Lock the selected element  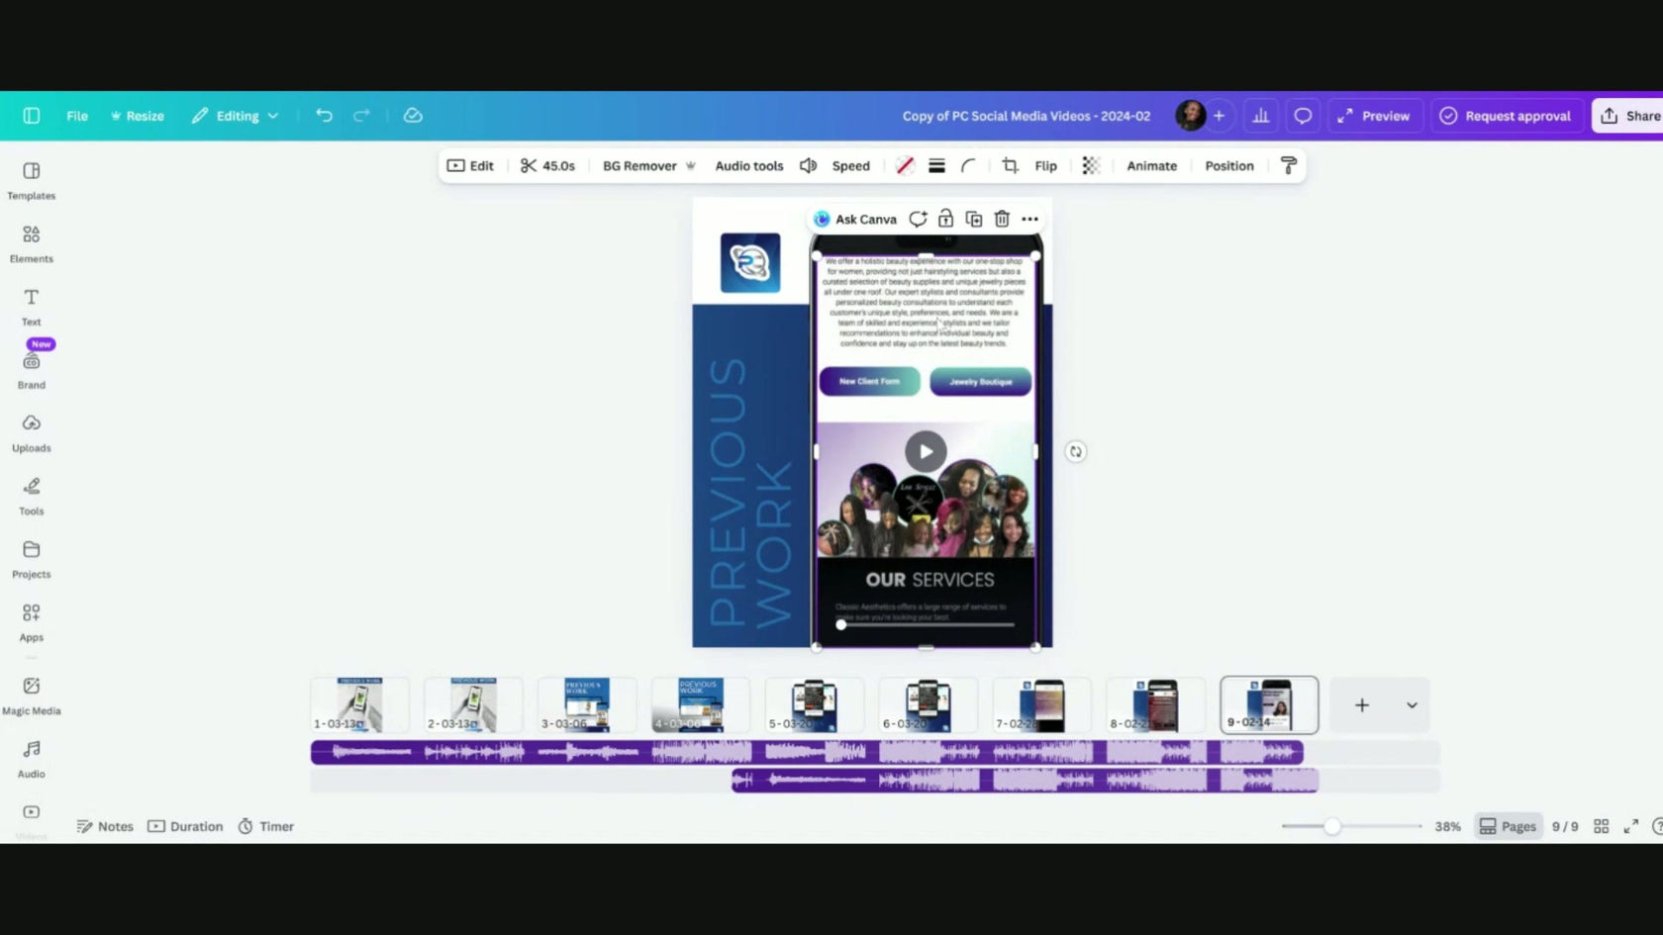pyautogui.click(x=946, y=219)
